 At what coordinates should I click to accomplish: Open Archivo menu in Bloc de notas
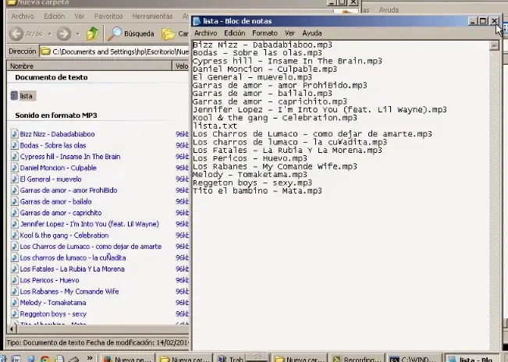pyautogui.click(x=206, y=33)
